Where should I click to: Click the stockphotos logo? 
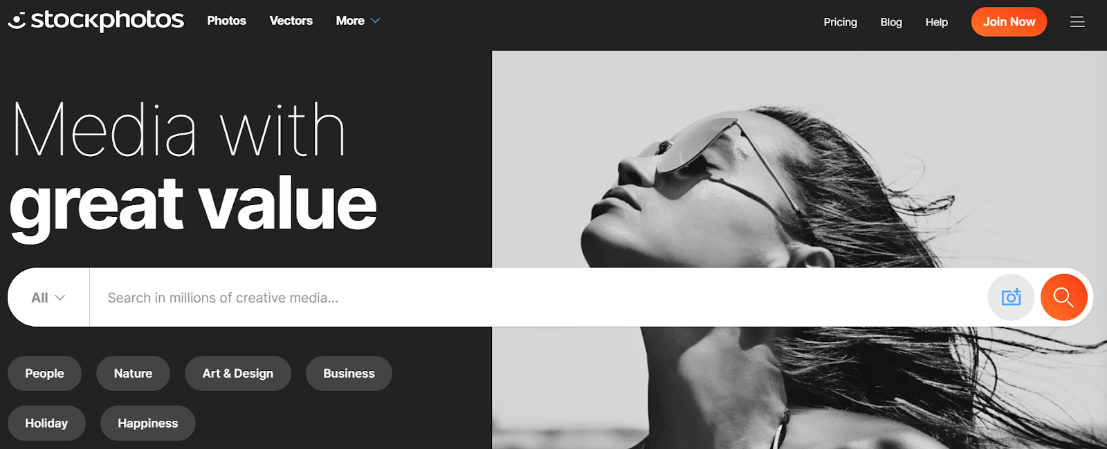(95, 21)
